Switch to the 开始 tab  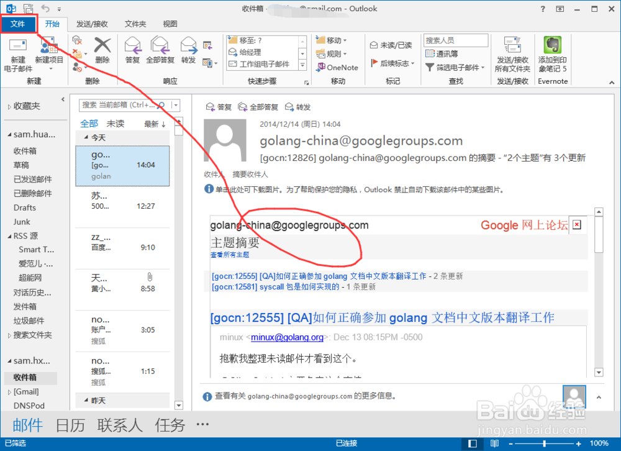coord(52,24)
